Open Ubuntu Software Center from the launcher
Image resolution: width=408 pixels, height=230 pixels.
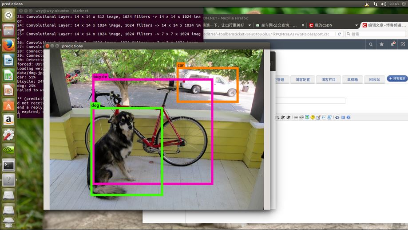coord(8,105)
